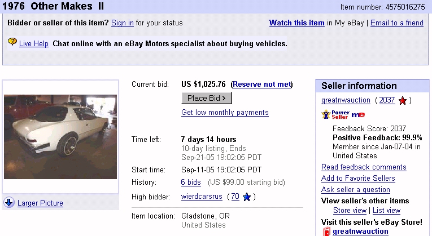Screen dimensions: 432x236
Task: Select Add to Favorite Sellers
Action: click(x=358, y=179)
